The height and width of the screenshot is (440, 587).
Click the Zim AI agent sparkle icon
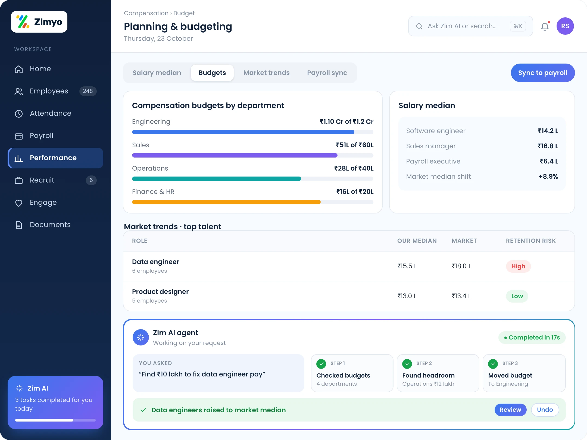coord(141,337)
